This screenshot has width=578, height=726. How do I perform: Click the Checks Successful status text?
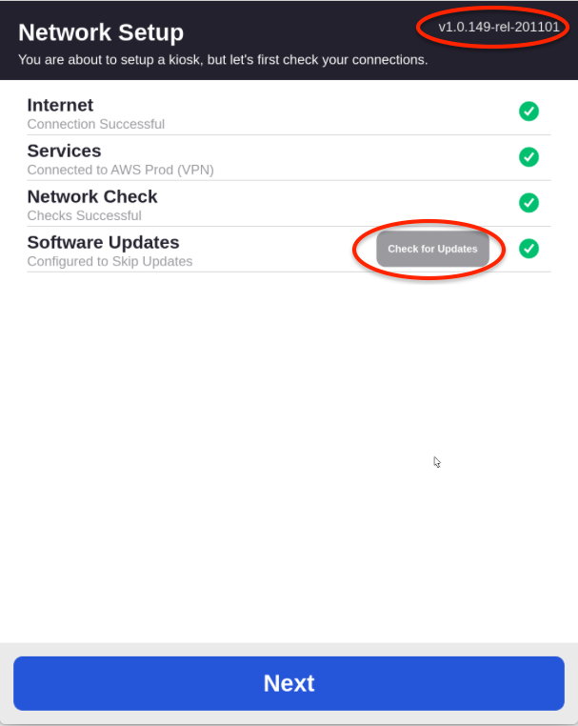click(x=84, y=215)
